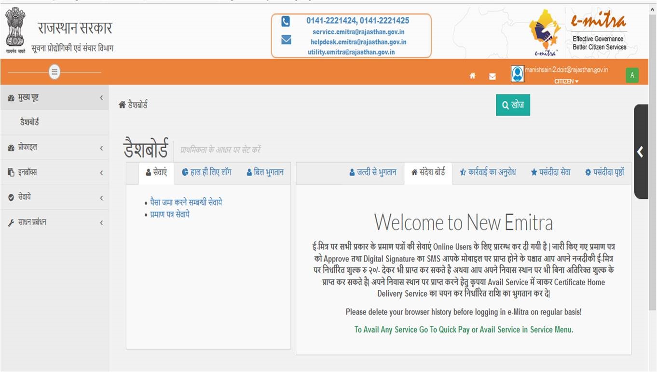
Task: Toggle sidebar with round hamburger menu icon
Action: coord(55,72)
